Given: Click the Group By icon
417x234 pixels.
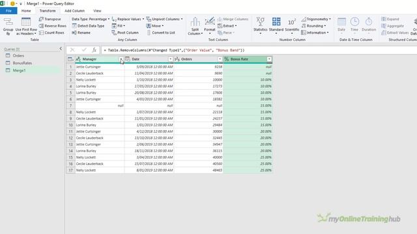Looking at the screenshot, I should click(8, 27).
